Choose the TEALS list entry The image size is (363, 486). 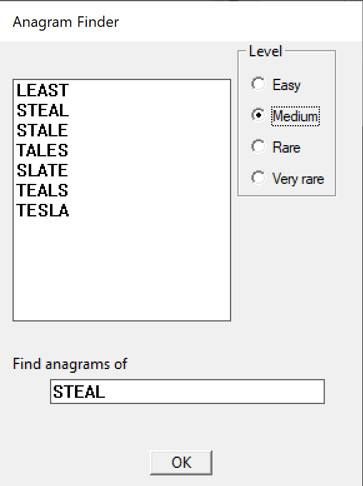[x=42, y=190]
